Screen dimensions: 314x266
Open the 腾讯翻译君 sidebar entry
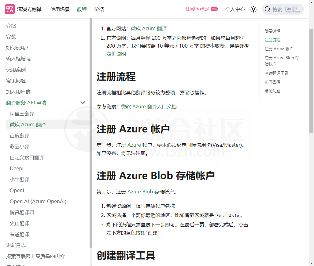click(x=22, y=212)
